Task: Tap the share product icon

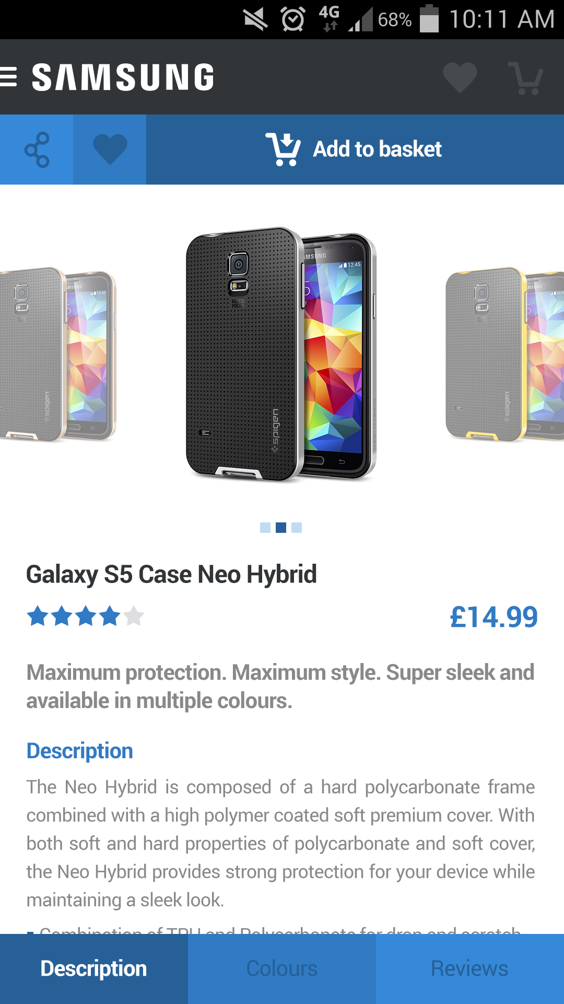Action: click(37, 150)
